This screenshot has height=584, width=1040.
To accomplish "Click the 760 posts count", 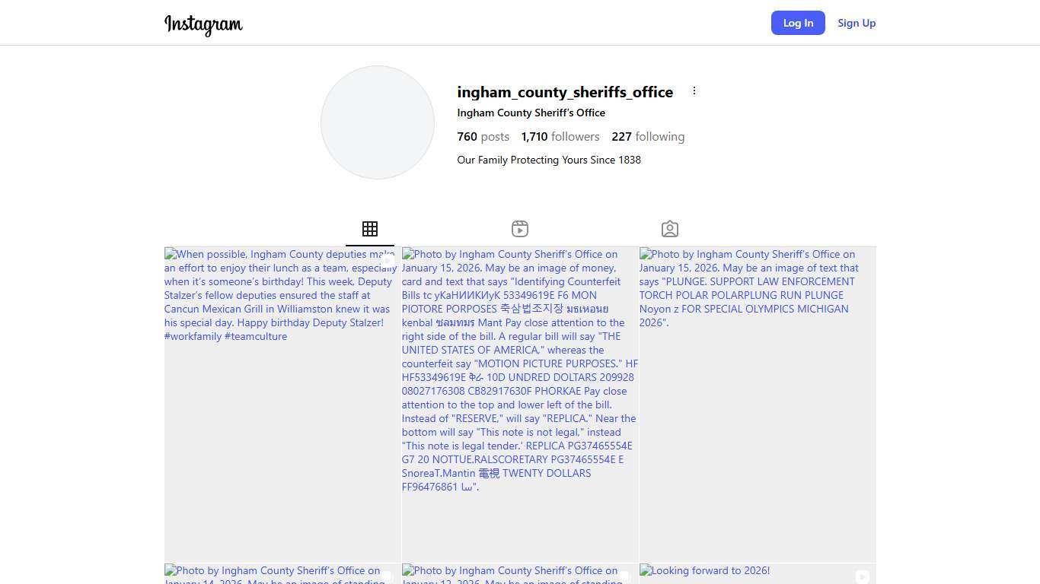I will 483,137.
